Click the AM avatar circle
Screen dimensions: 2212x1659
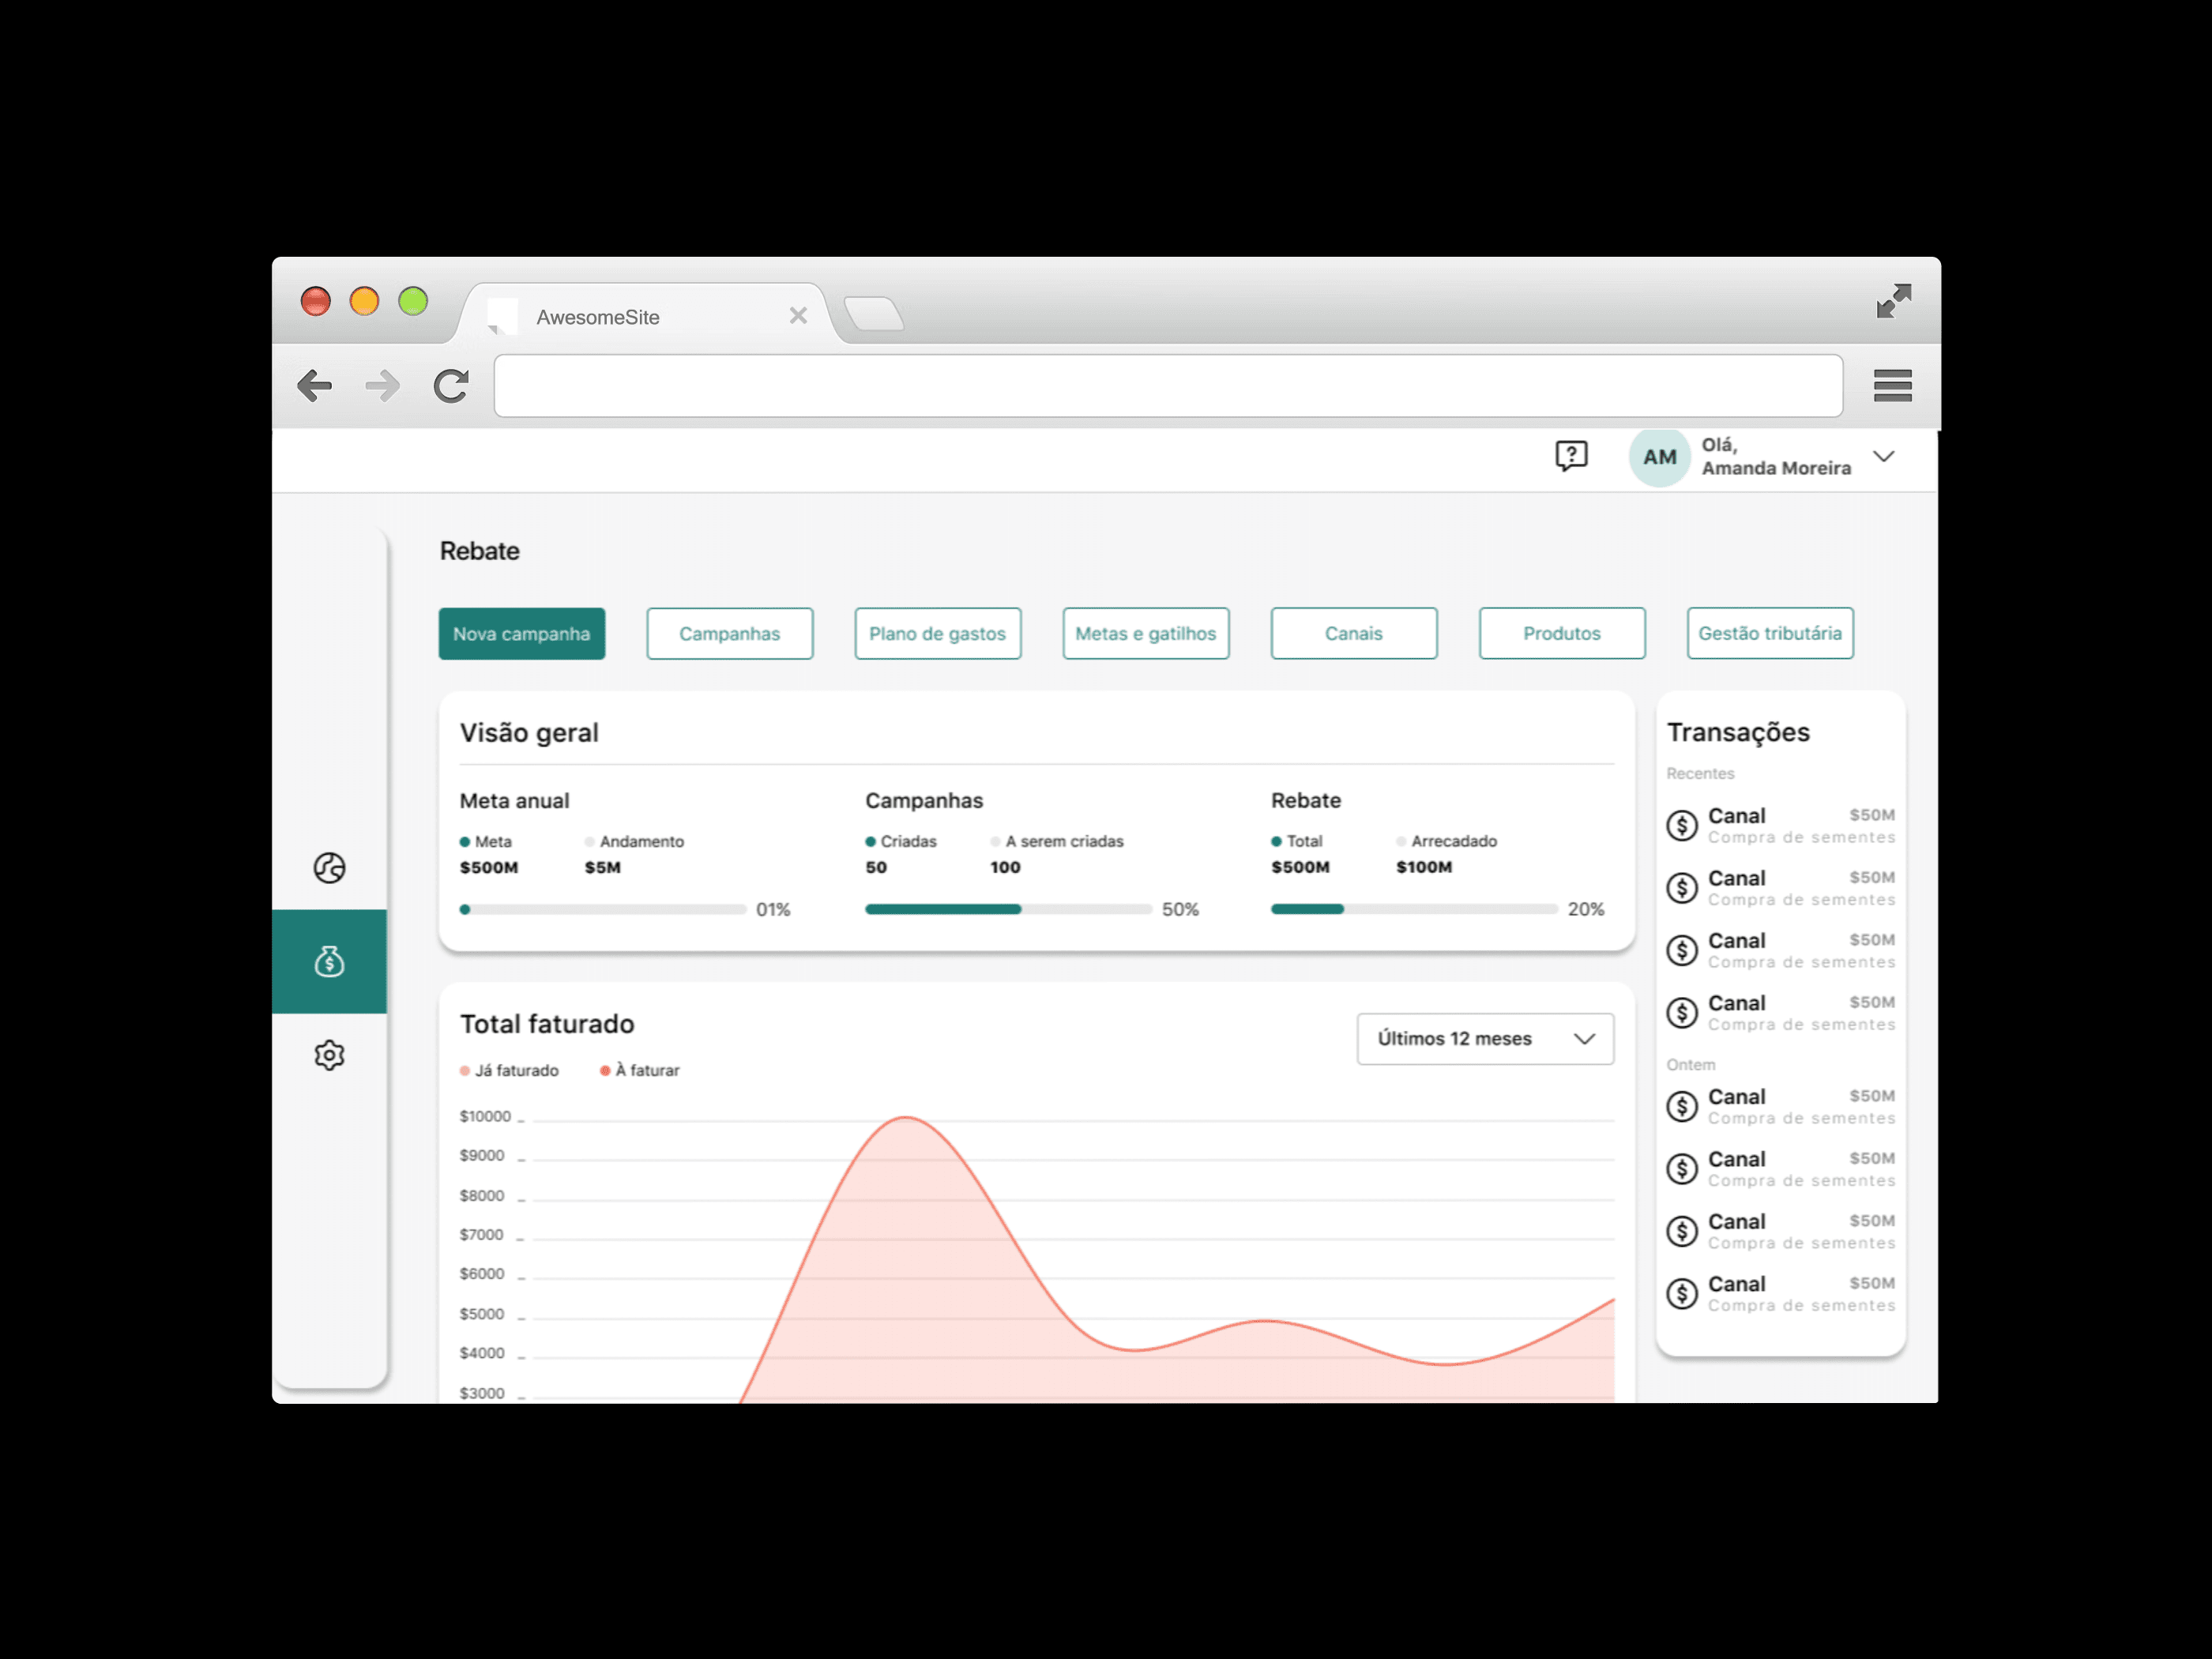[1659, 457]
